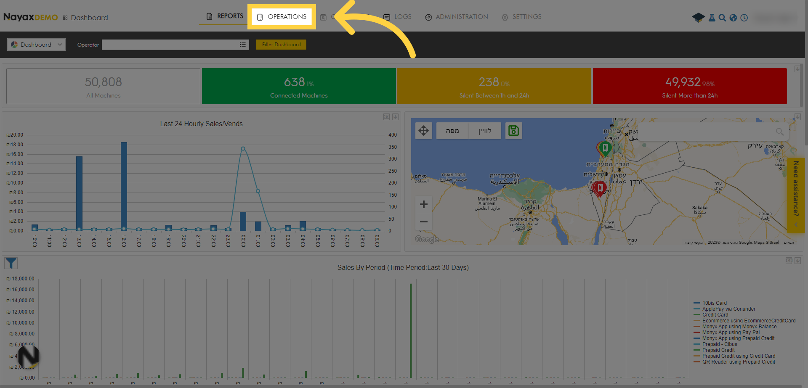Click the lab flask icon

click(712, 18)
